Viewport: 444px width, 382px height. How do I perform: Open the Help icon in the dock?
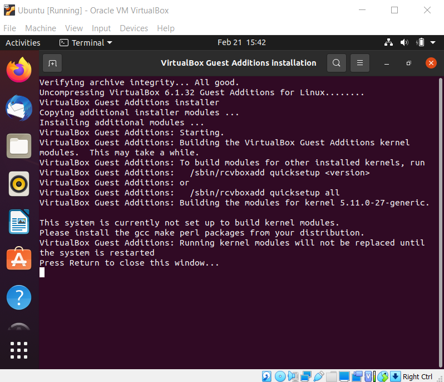(19, 297)
